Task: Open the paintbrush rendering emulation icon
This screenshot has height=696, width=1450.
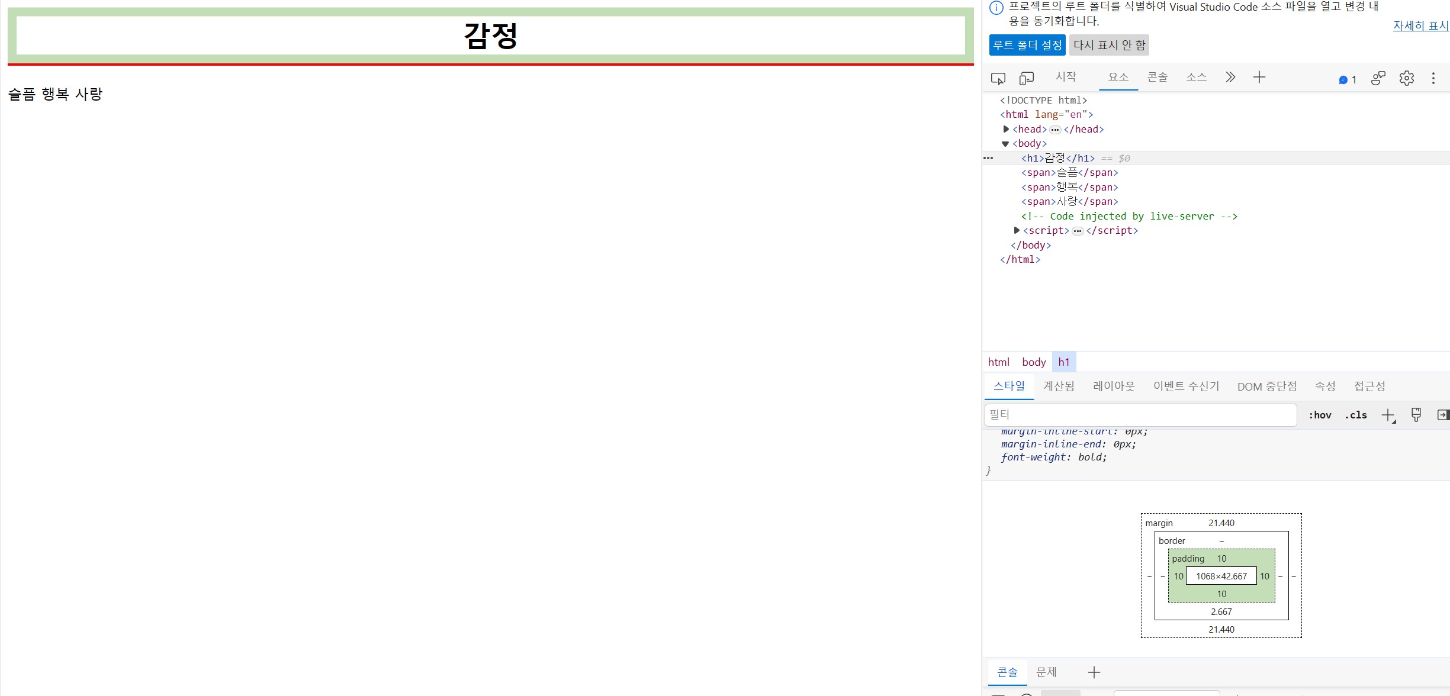Action: [1416, 415]
